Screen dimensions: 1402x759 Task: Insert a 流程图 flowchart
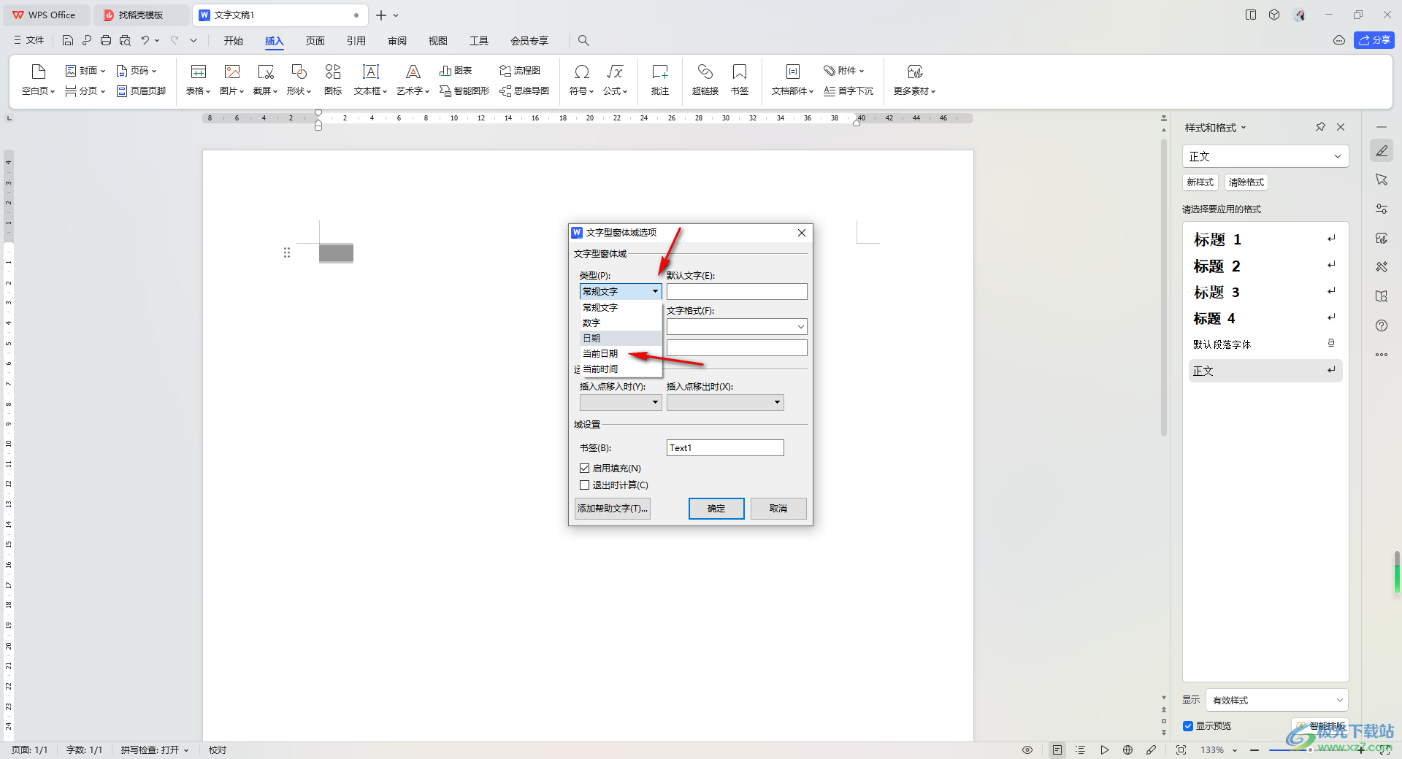[520, 71]
